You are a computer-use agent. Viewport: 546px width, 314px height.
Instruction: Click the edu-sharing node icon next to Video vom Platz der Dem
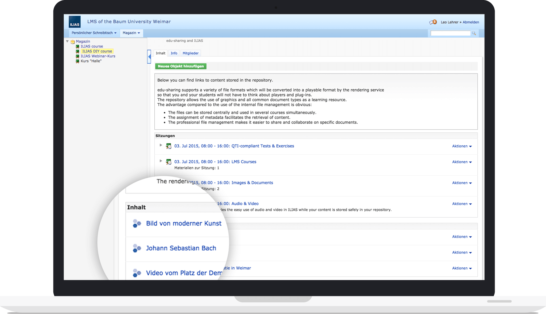pyautogui.click(x=137, y=273)
